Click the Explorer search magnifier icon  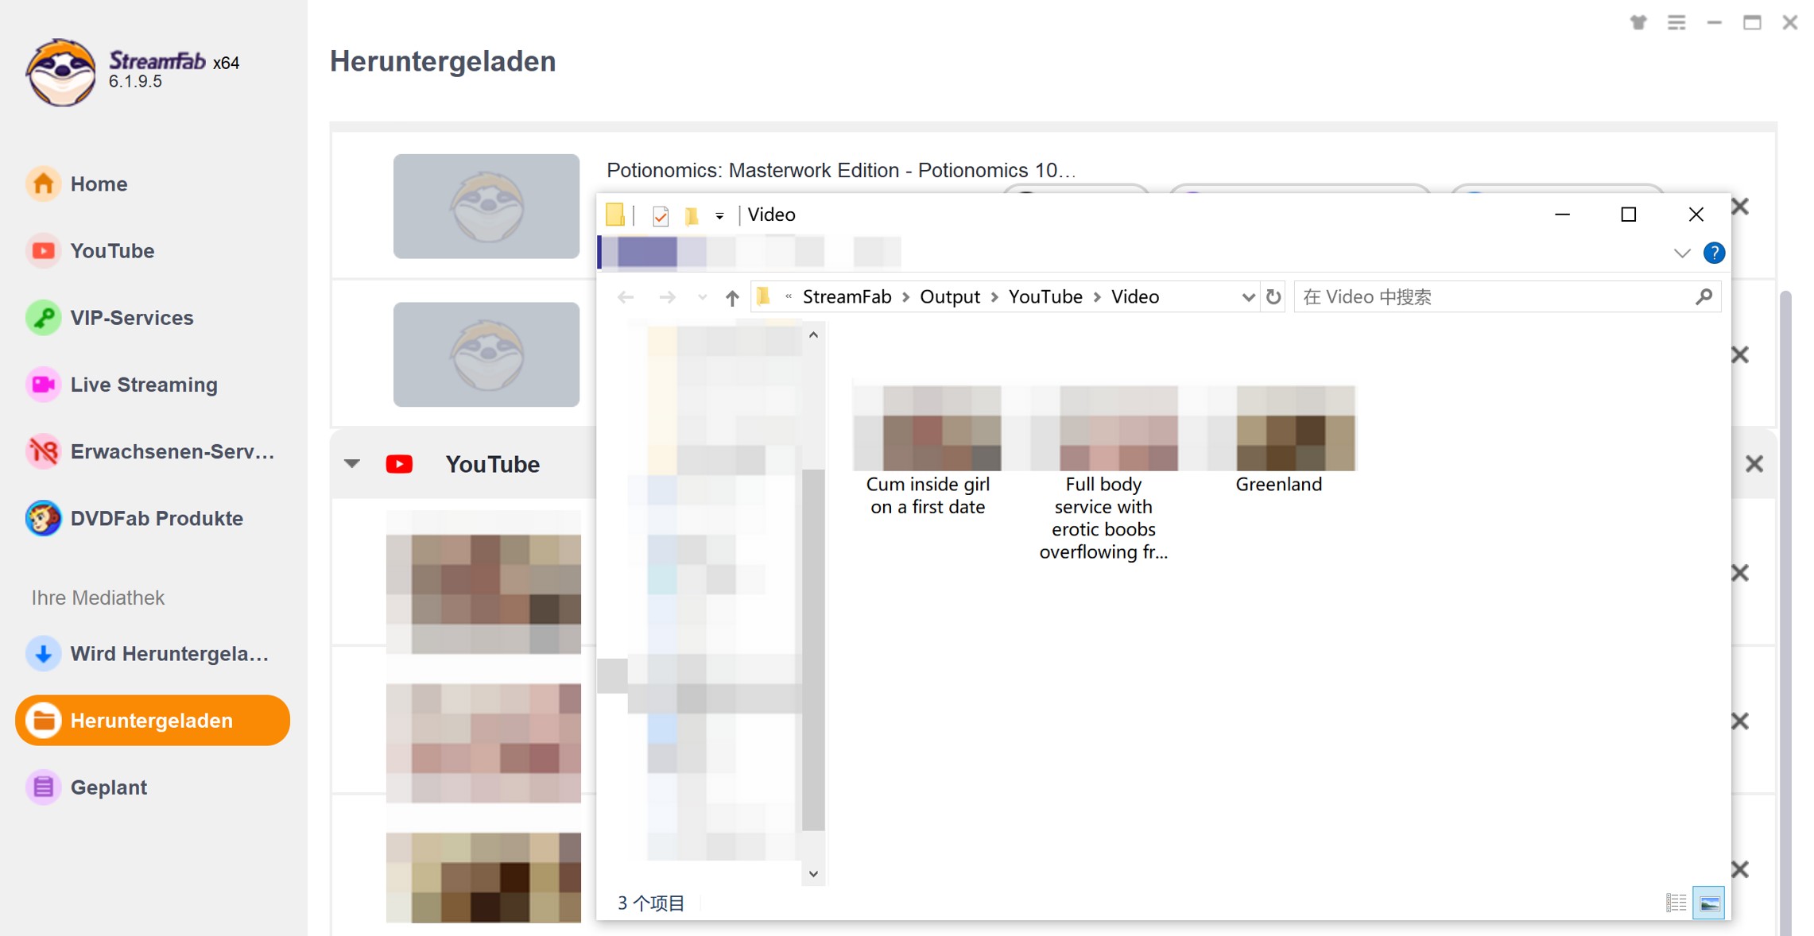point(1704,296)
